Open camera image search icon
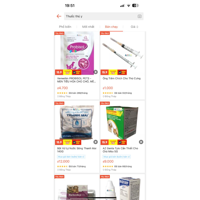This screenshot has height=200, width=200. (139, 16)
